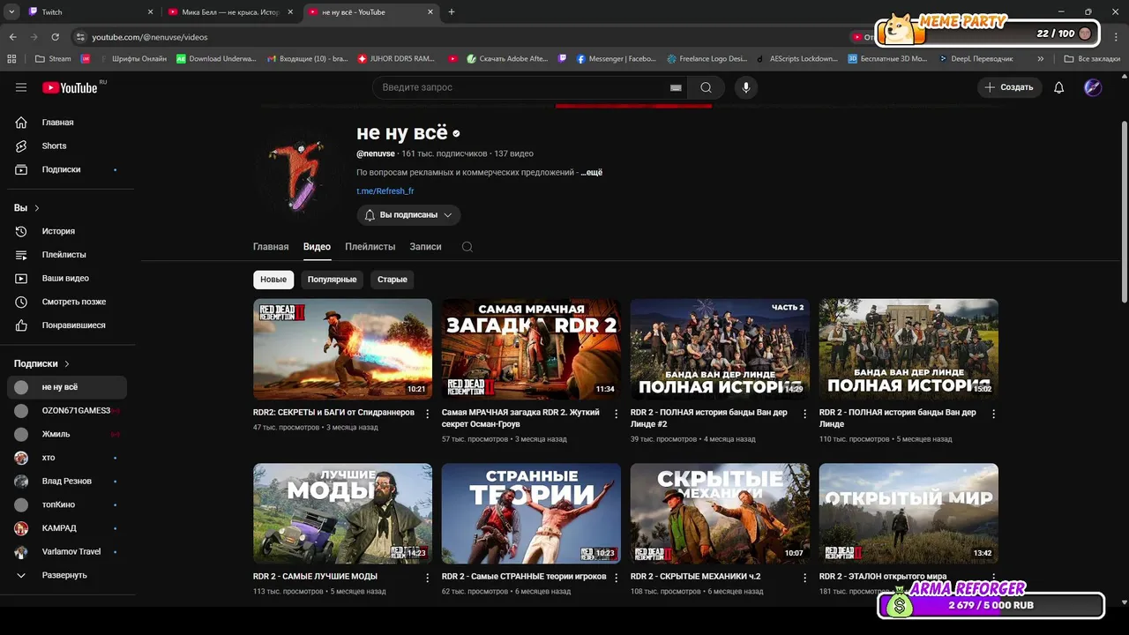Click the Создать button
This screenshot has width=1129, height=635.
click(1009, 87)
